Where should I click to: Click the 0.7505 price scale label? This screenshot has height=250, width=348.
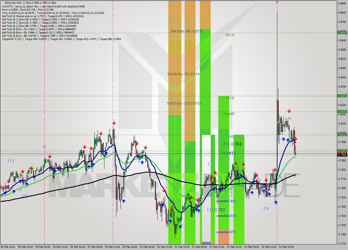342,216
